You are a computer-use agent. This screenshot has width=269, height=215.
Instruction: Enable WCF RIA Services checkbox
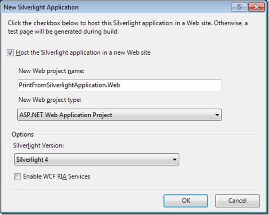coord(17,176)
